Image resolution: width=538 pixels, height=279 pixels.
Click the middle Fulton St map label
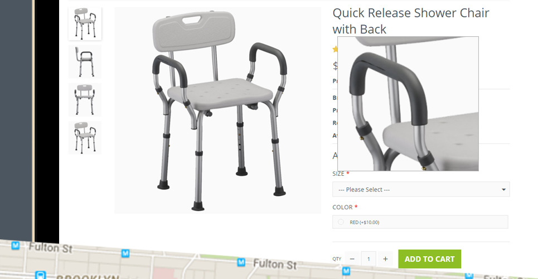tap(274, 264)
